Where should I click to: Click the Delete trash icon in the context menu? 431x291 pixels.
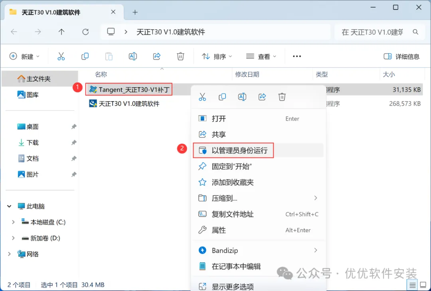click(x=282, y=97)
